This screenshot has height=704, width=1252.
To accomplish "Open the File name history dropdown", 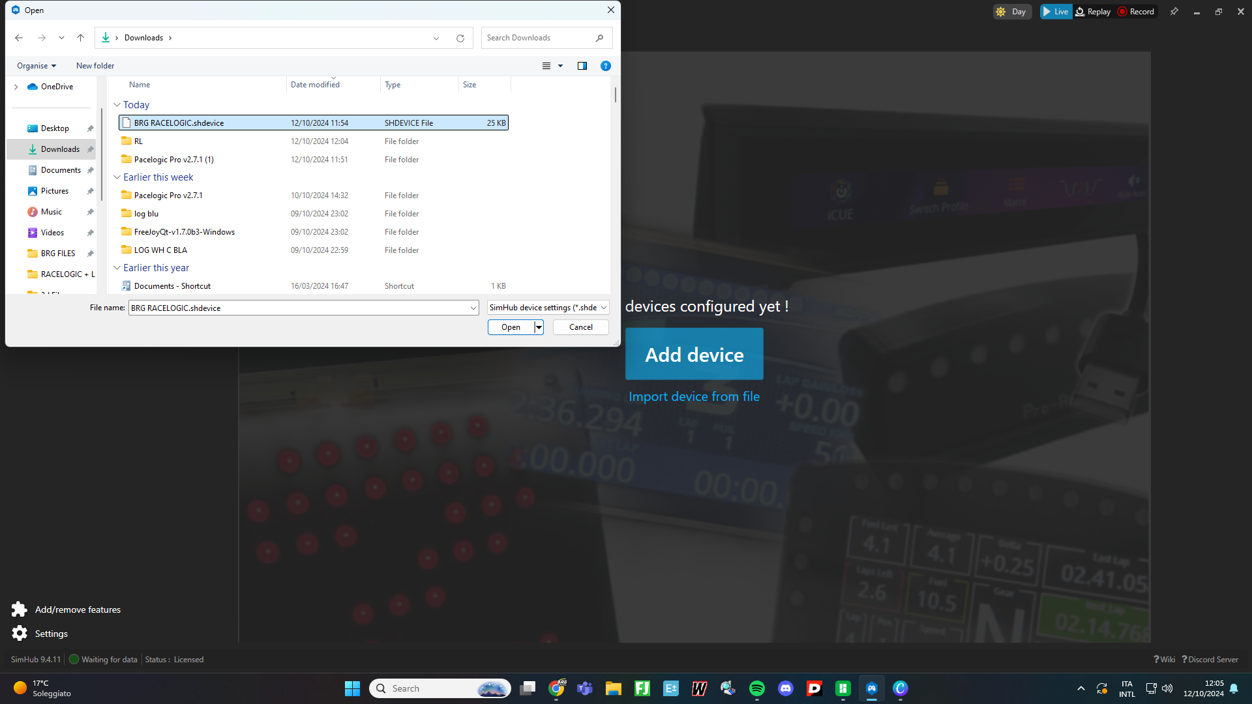I will (x=473, y=308).
